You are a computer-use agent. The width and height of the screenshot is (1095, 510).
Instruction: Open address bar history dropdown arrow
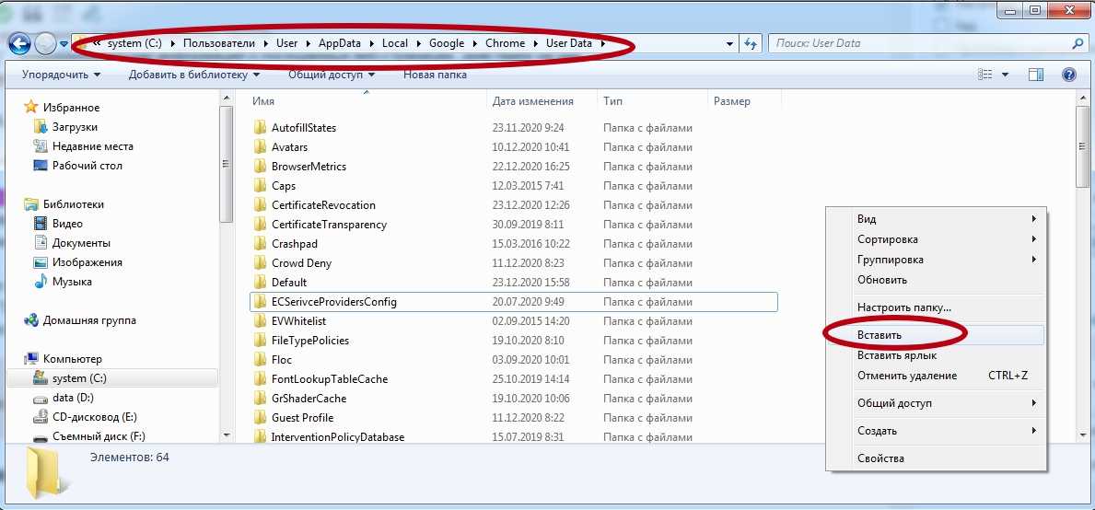tap(729, 43)
